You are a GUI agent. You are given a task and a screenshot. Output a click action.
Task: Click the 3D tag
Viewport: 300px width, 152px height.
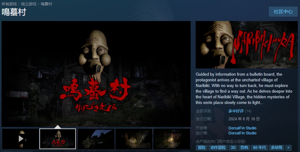point(233,148)
